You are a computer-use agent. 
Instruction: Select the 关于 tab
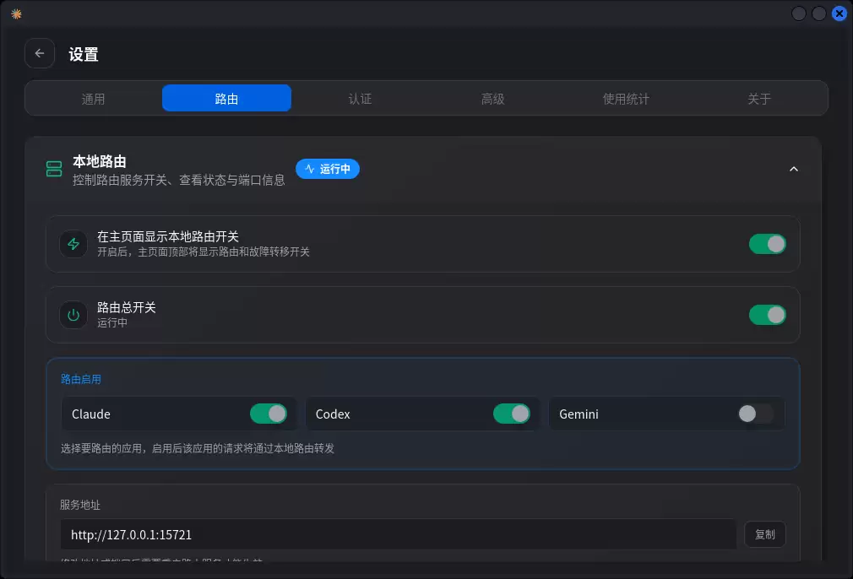pyautogui.click(x=759, y=99)
